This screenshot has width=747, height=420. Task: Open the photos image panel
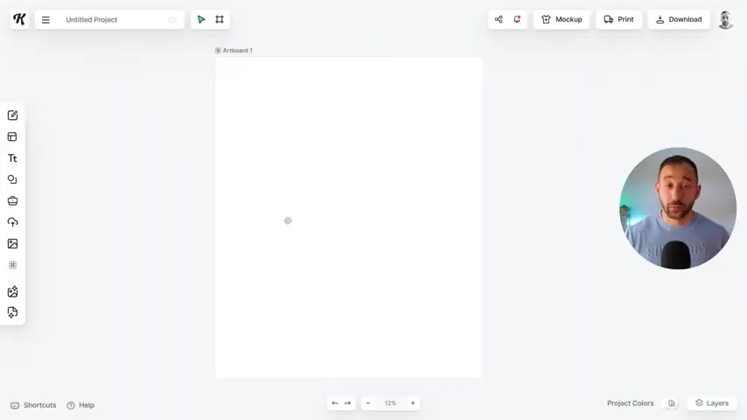(x=12, y=243)
